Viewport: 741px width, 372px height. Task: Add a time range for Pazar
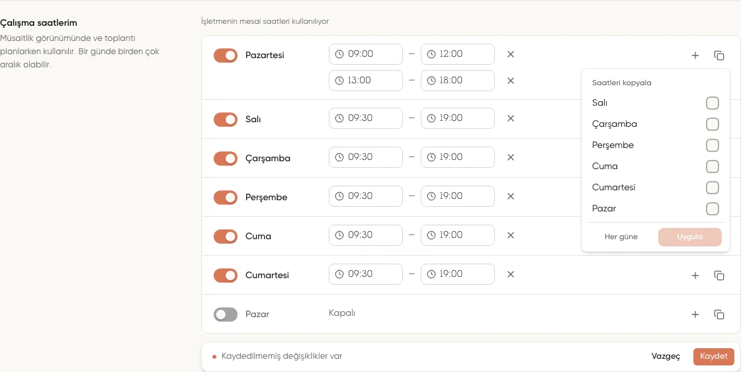pos(695,315)
